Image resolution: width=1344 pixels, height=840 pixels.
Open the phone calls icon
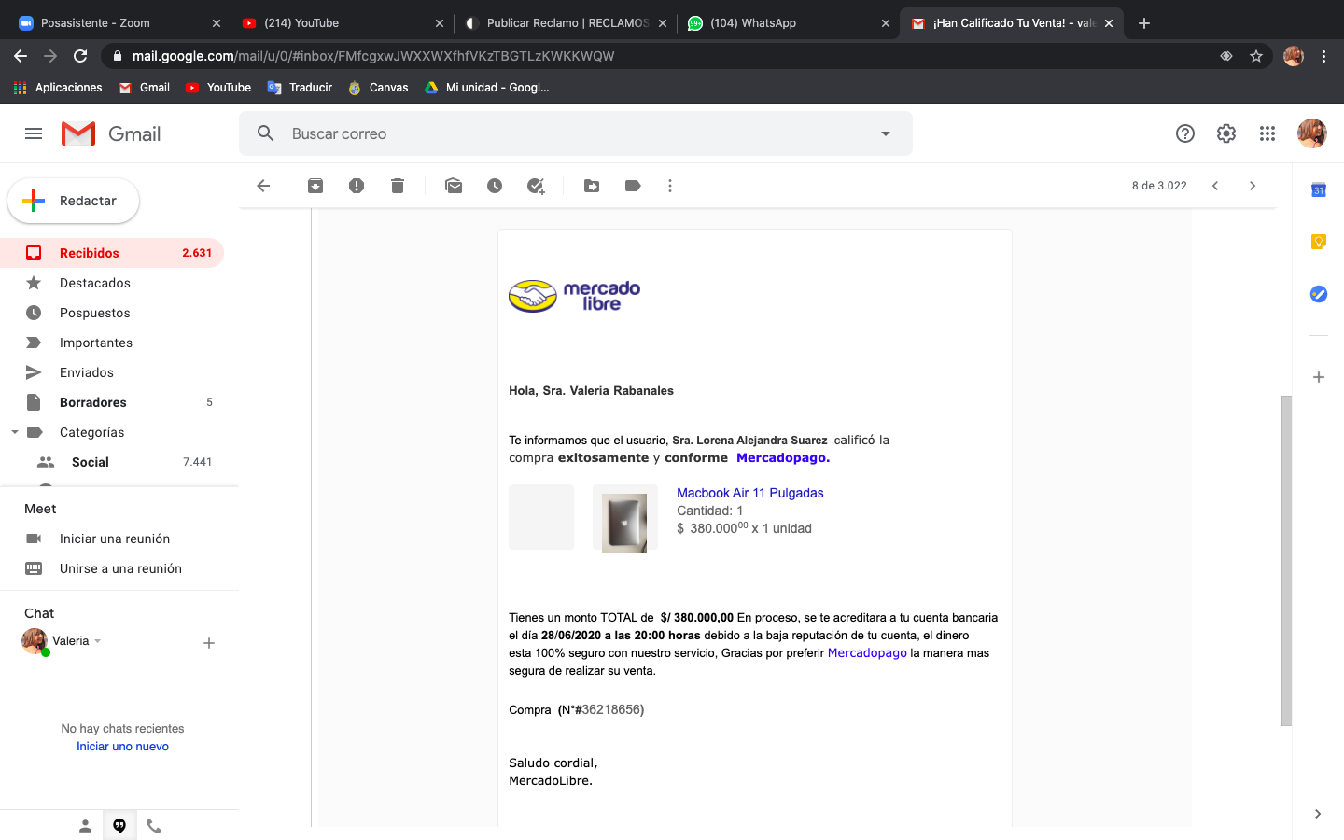(x=154, y=826)
